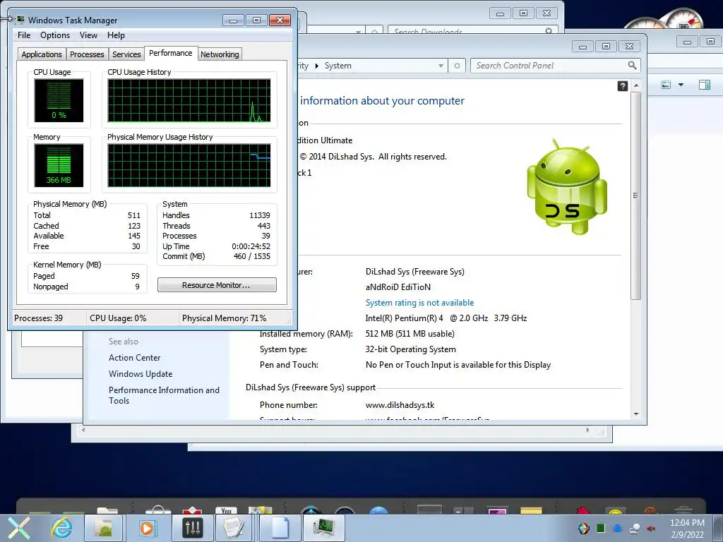The width and height of the screenshot is (723, 542).
Task: Click the CPU Usage gauge
Action: pos(59,100)
